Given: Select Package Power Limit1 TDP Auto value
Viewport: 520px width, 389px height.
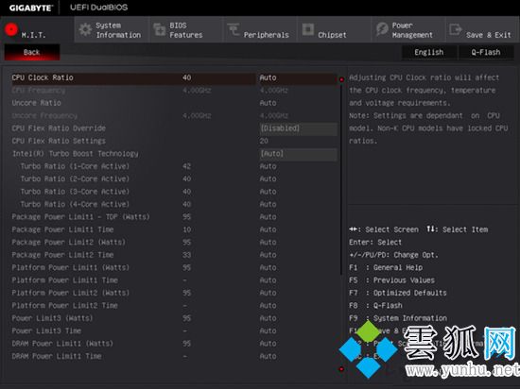Looking at the screenshot, I should 268,217.
